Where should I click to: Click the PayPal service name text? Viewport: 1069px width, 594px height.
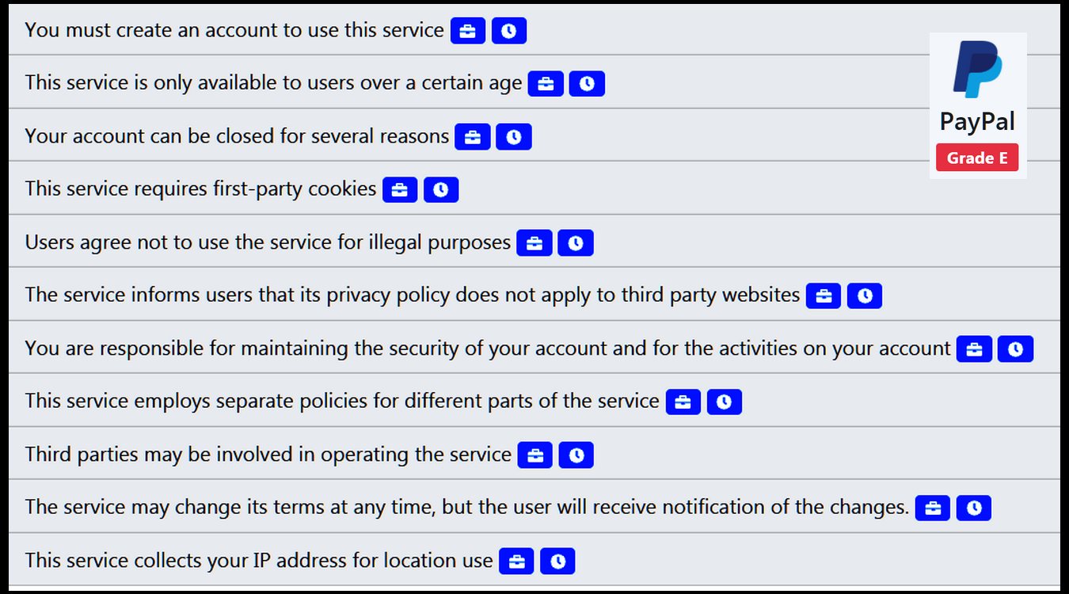(x=977, y=121)
